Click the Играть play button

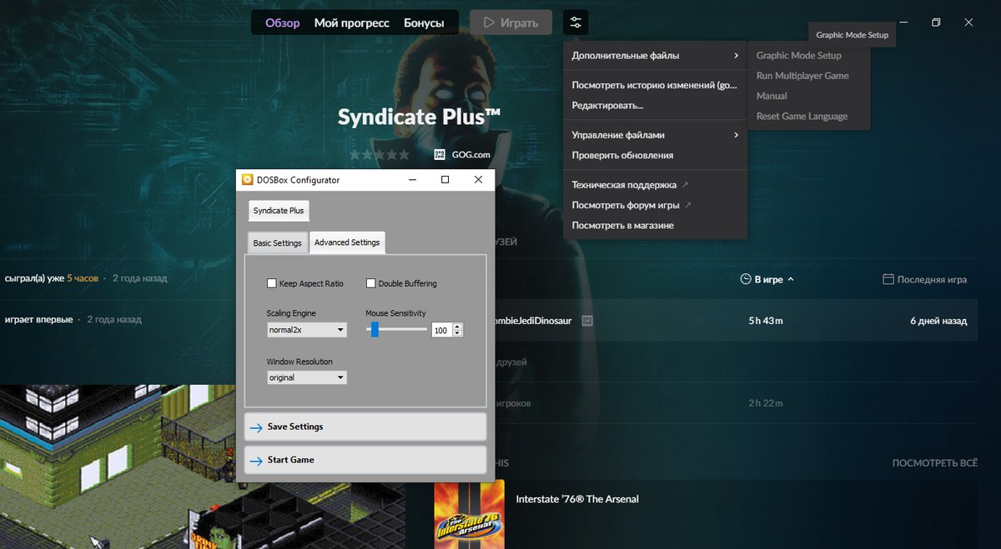pyautogui.click(x=511, y=22)
